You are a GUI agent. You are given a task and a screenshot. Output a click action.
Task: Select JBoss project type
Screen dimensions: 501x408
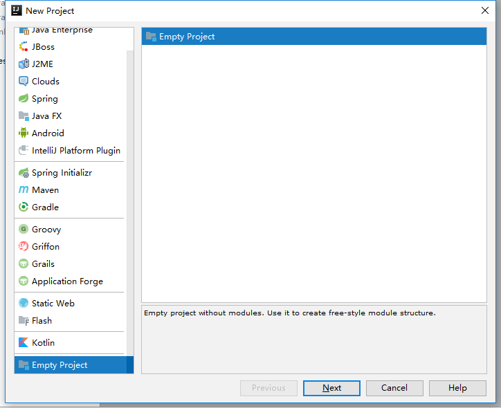(x=69, y=46)
